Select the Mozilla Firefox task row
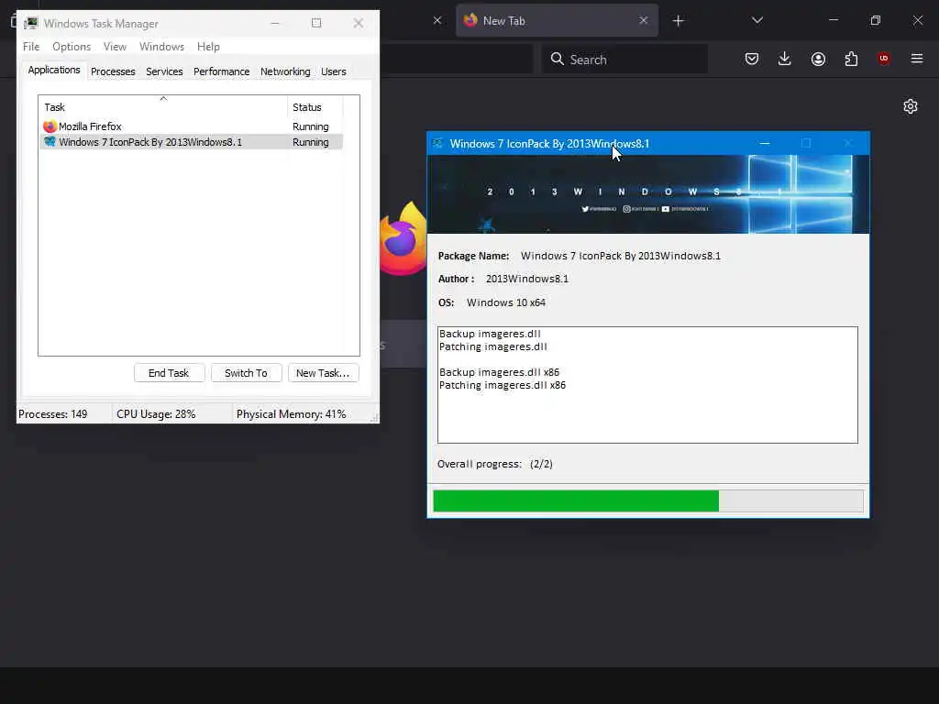 192,126
